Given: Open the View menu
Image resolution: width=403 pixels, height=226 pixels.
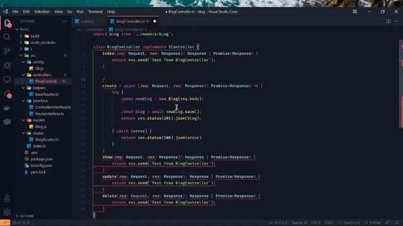Looking at the screenshot, I should (x=59, y=11).
